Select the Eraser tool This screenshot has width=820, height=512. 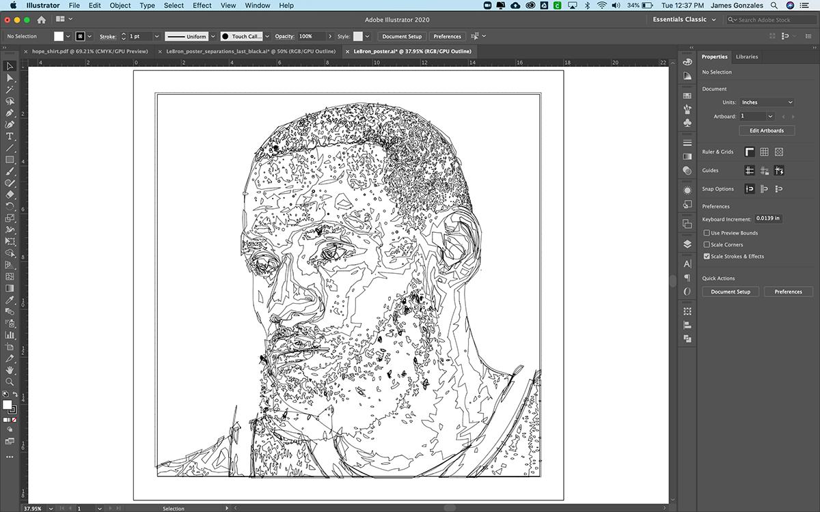[x=10, y=194]
